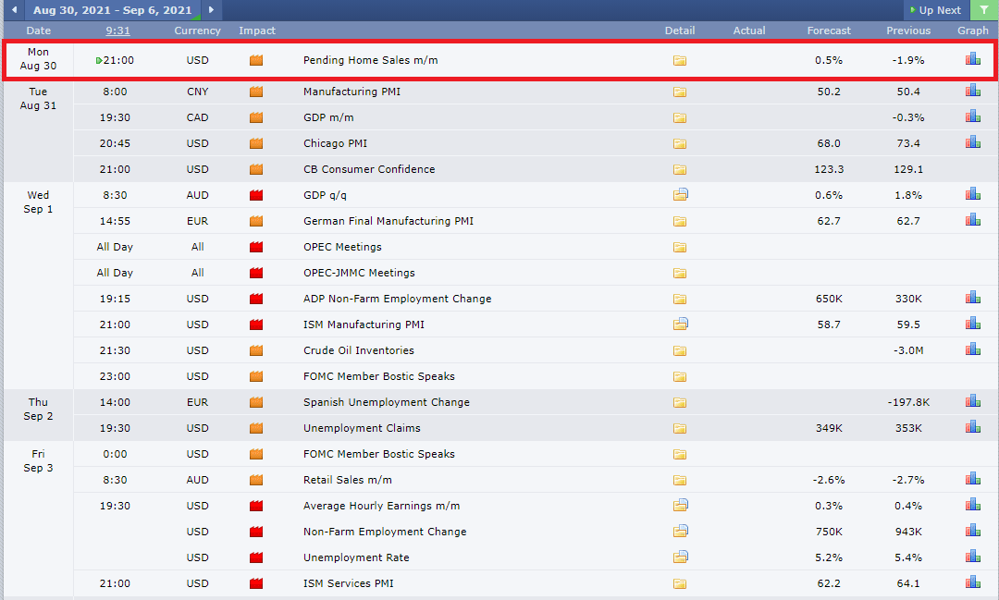Image resolution: width=999 pixels, height=600 pixels.
Task: Open detail folder for GDP m/m
Action: coord(680,117)
